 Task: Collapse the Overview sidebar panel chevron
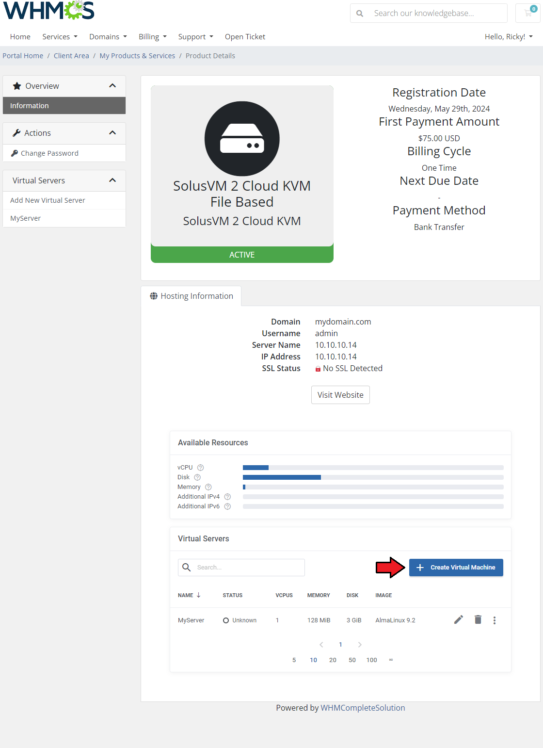[112, 86]
